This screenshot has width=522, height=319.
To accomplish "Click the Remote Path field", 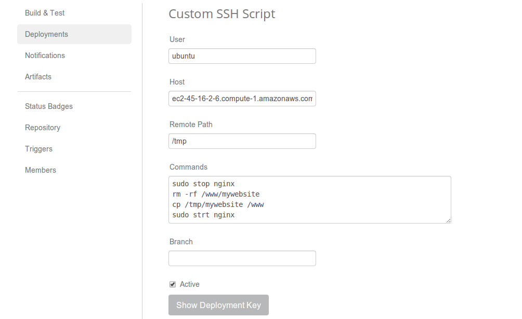I will click(x=242, y=141).
